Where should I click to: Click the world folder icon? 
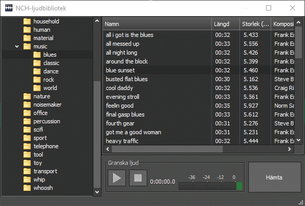point(37,88)
